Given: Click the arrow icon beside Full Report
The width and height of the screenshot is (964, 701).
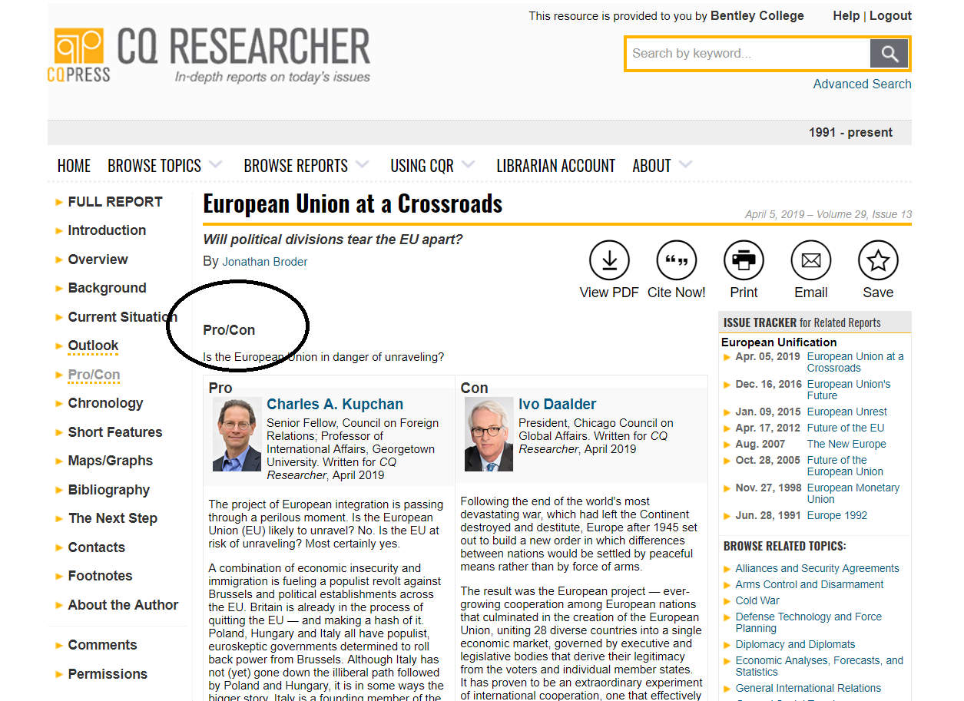Looking at the screenshot, I should (x=58, y=202).
